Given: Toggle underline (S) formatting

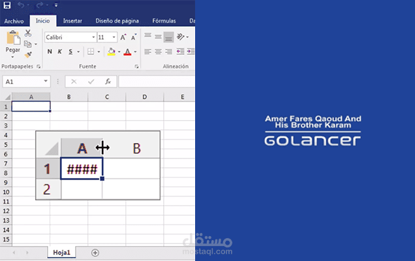Looking at the screenshot, I should (70, 52).
